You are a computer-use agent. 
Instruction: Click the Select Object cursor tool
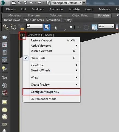[47, 27]
